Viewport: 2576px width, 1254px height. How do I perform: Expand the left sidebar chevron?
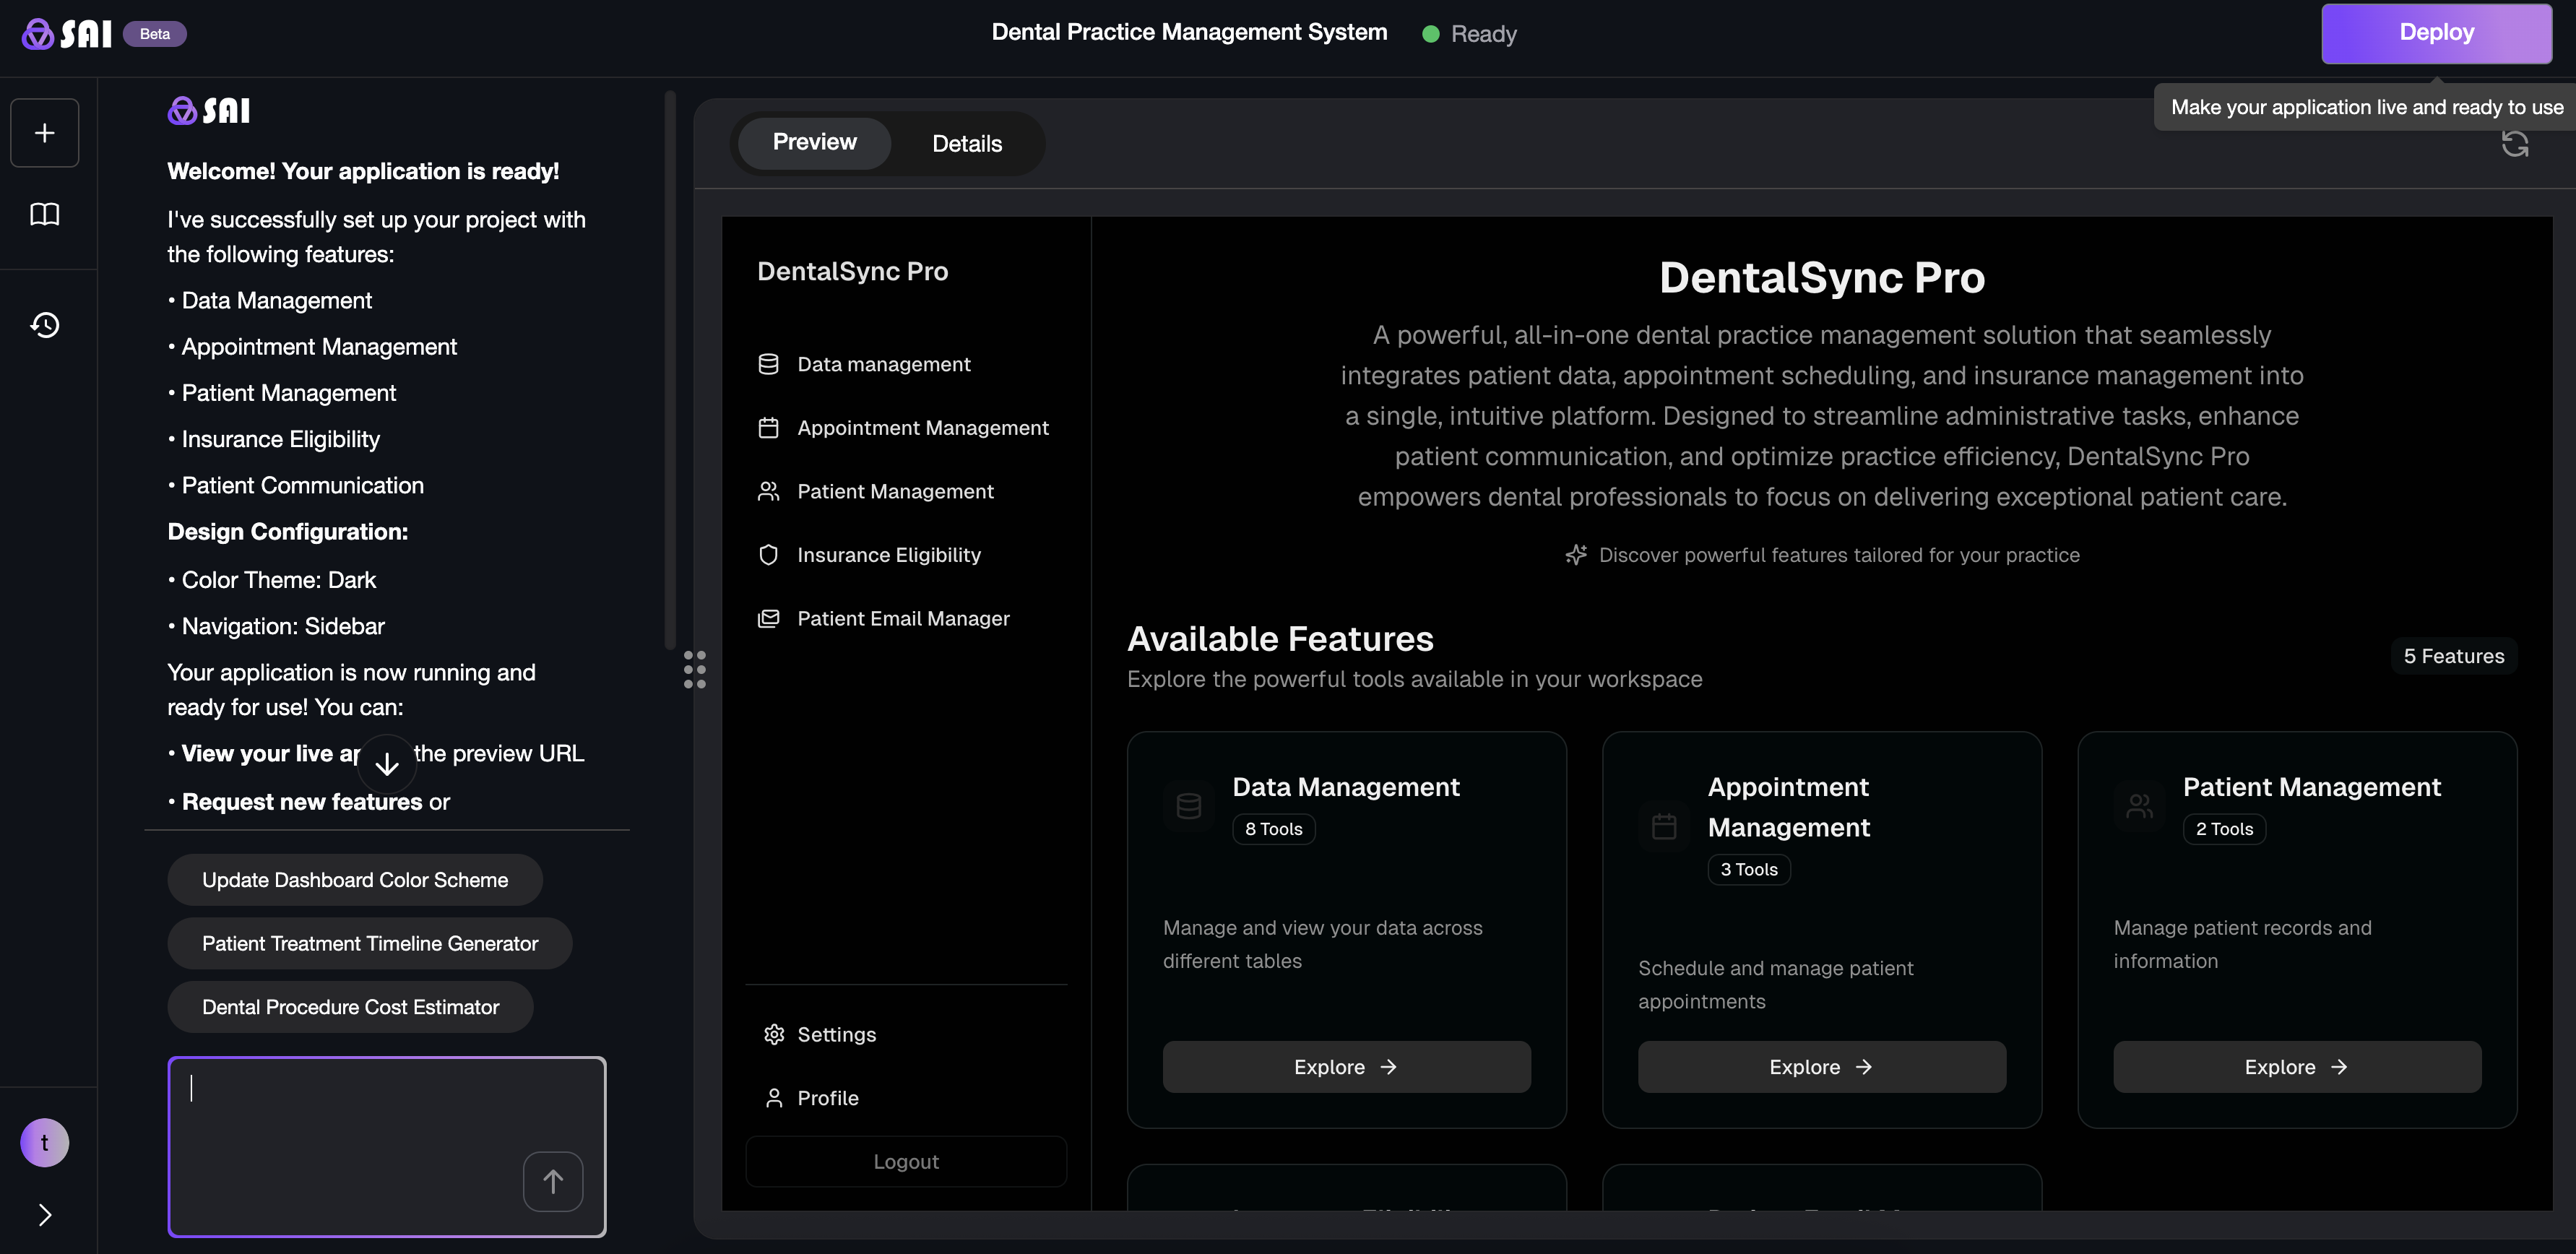coord(44,1215)
